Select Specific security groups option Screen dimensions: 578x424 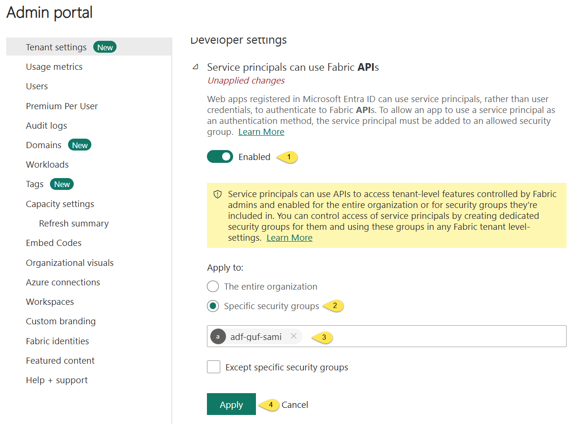pos(213,306)
